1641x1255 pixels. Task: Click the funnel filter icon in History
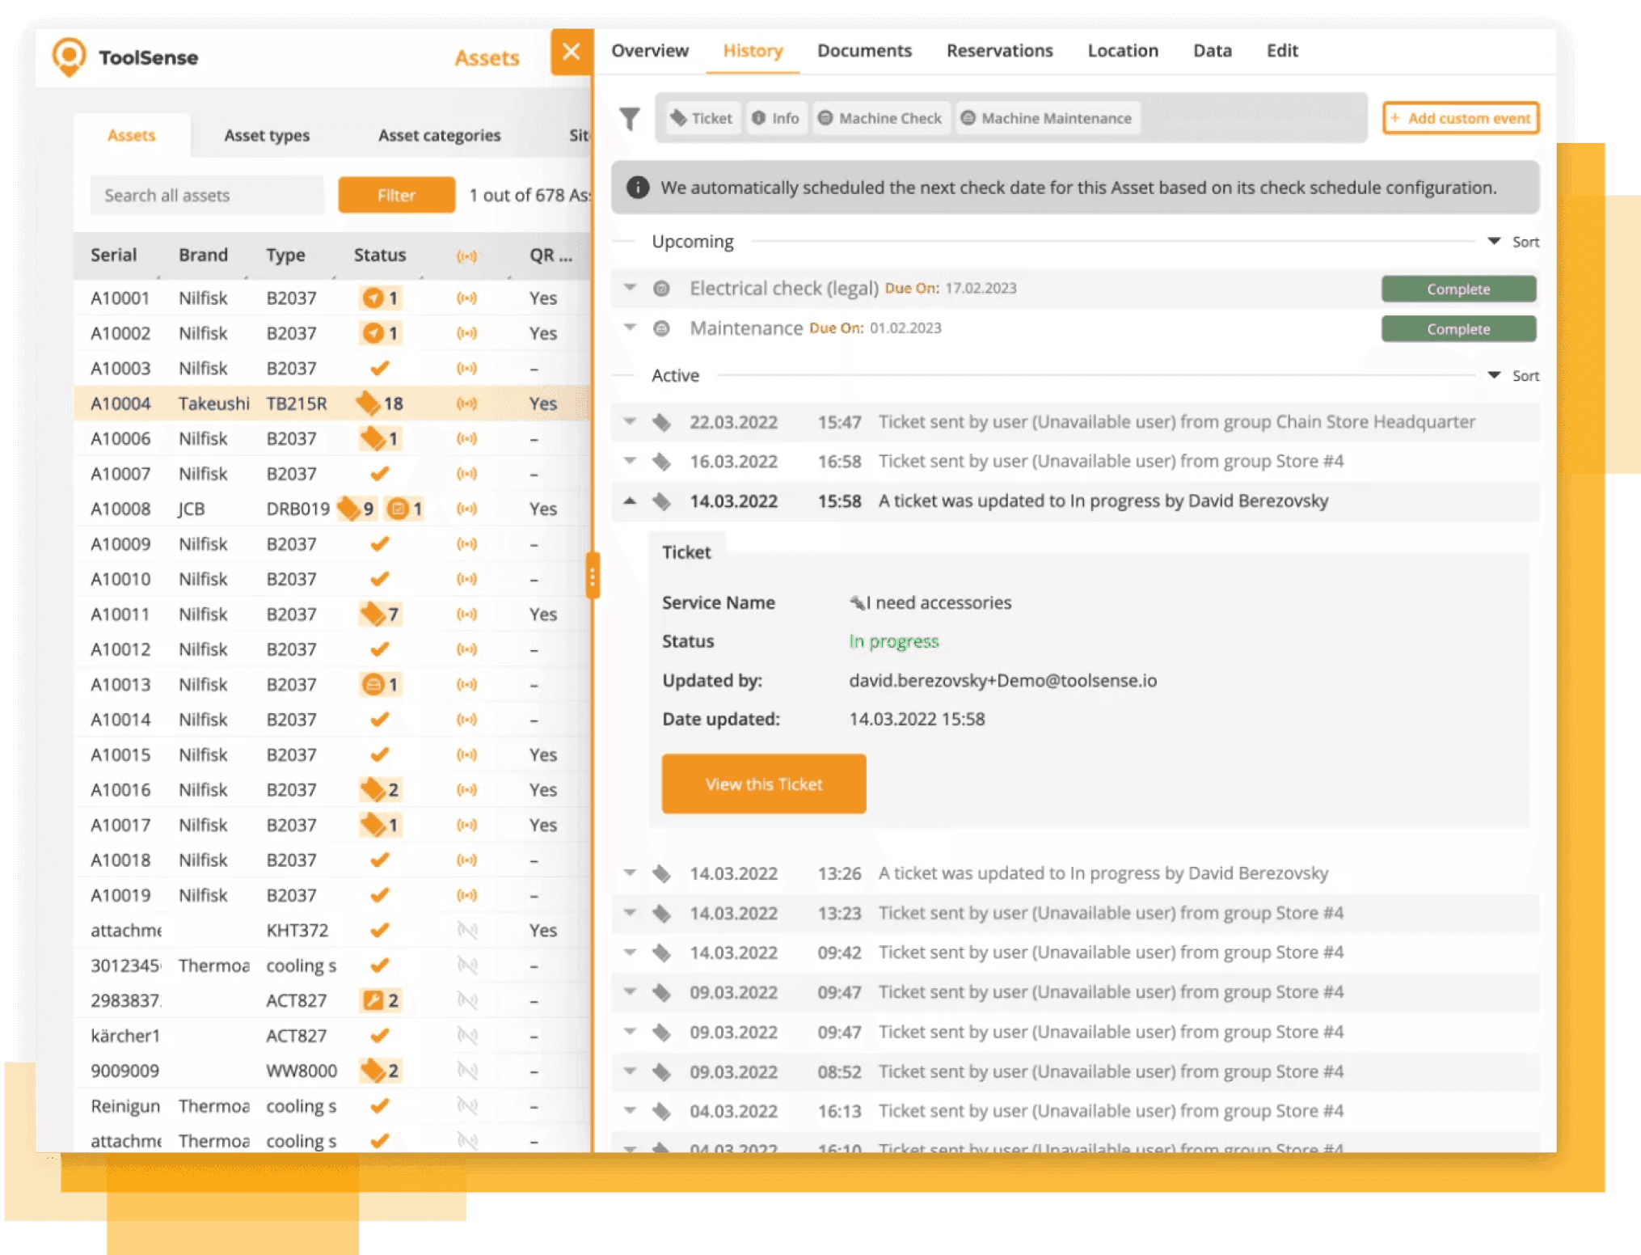[630, 119]
